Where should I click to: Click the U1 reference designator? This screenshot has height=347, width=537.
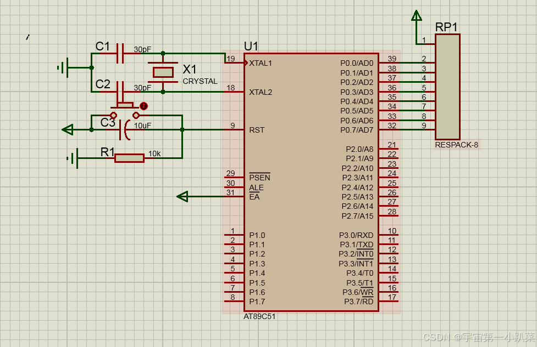(x=251, y=46)
